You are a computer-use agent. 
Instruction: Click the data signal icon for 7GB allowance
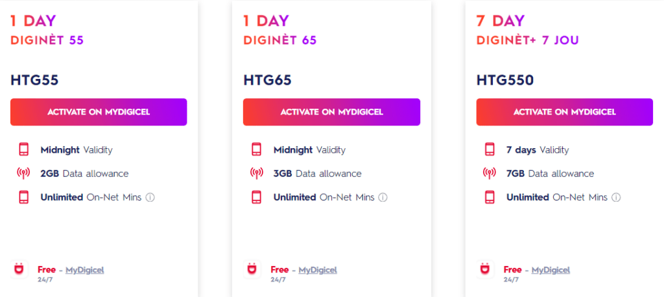tap(490, 173)
